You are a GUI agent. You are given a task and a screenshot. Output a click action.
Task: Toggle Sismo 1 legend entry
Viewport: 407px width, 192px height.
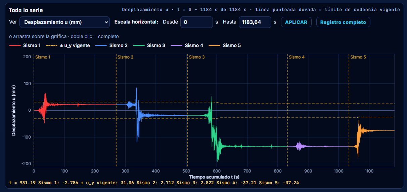pyautogui.click(x=25, y=45)
